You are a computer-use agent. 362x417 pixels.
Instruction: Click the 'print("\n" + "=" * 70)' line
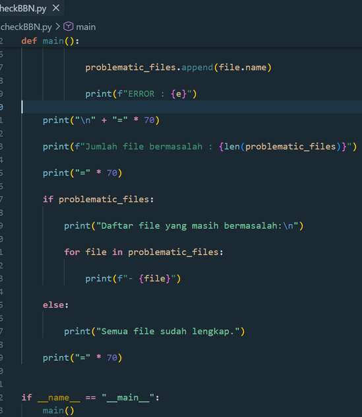[101, 120]
